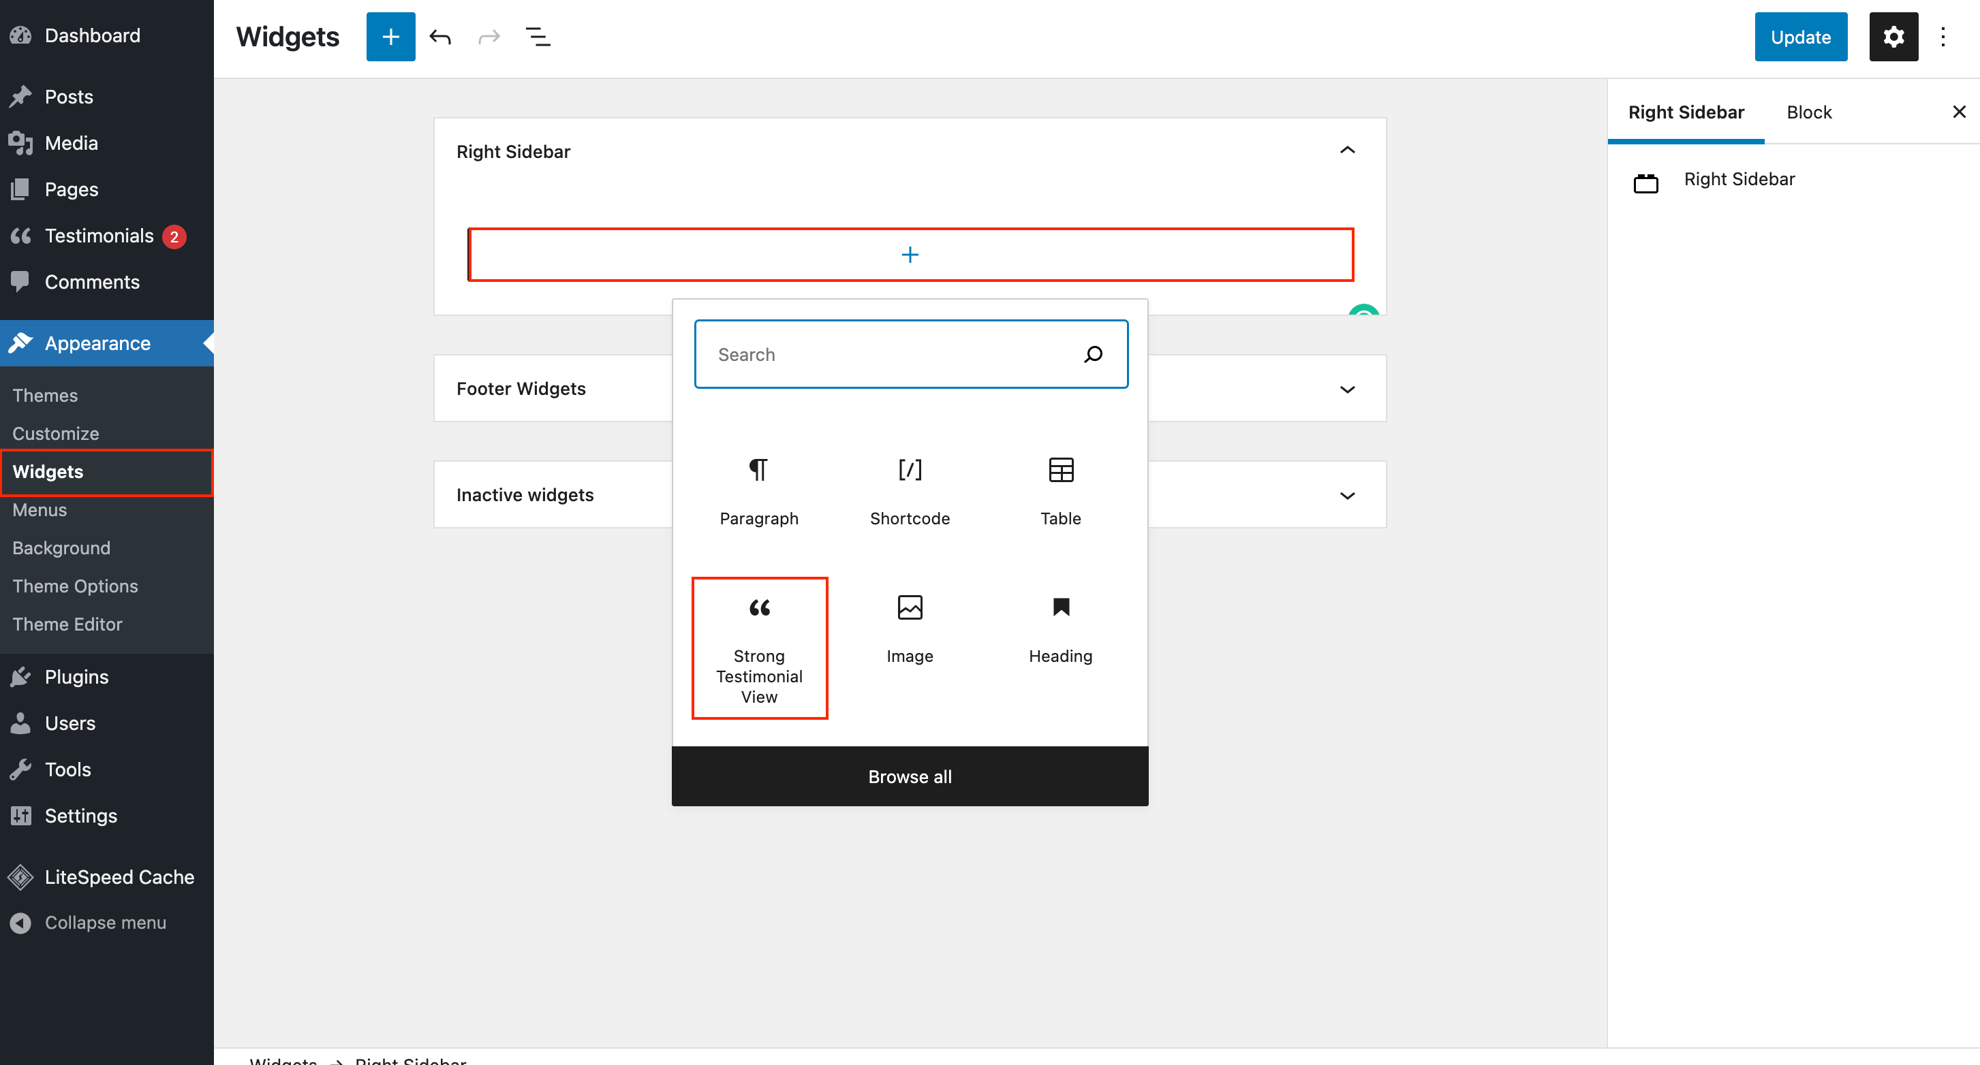
Task: Click the Update button
Action: (1799, 37)
